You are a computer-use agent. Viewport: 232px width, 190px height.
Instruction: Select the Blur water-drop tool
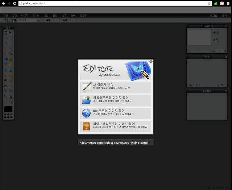pyautogui.click(x=6, y=70)
